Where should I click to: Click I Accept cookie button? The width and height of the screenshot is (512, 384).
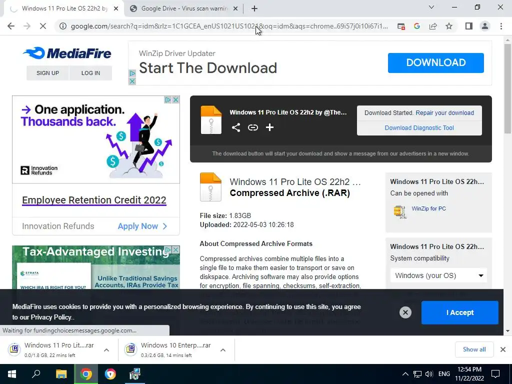[x=460, y=312]
